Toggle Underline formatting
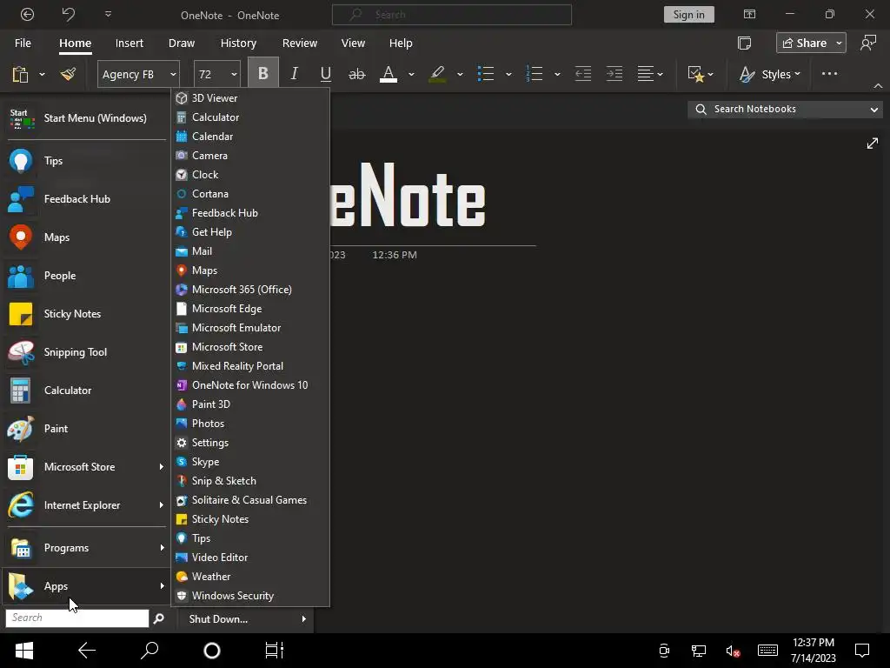 tap(325, 74)
